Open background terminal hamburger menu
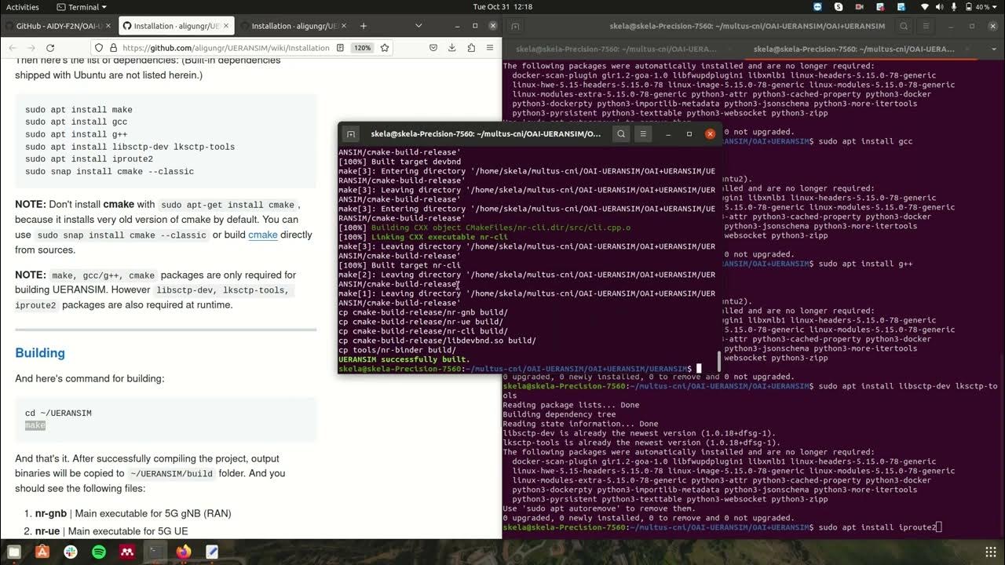1005x565 pixels. (926, 26)
